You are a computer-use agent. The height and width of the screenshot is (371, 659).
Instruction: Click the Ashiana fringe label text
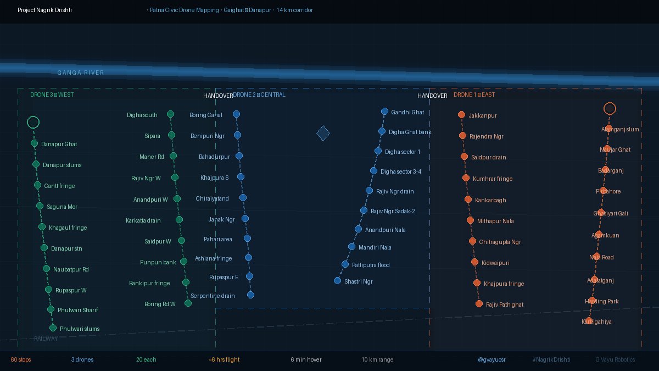click(214, 258)
